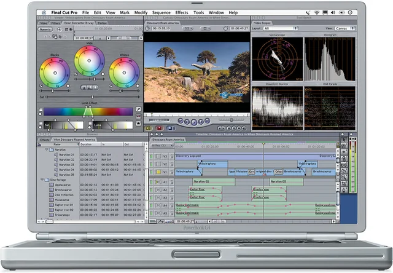Toggle V3 track visibility green light
Image resolution: width=393 pixels, height=273 pixels.
pos(152,156)
